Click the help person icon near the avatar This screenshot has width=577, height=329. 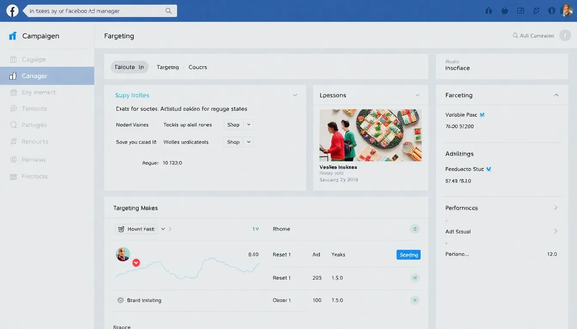[551, 10]
